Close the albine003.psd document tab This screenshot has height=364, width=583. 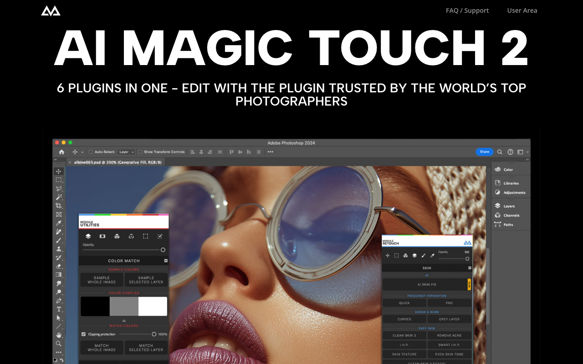(x=70, y=162)
